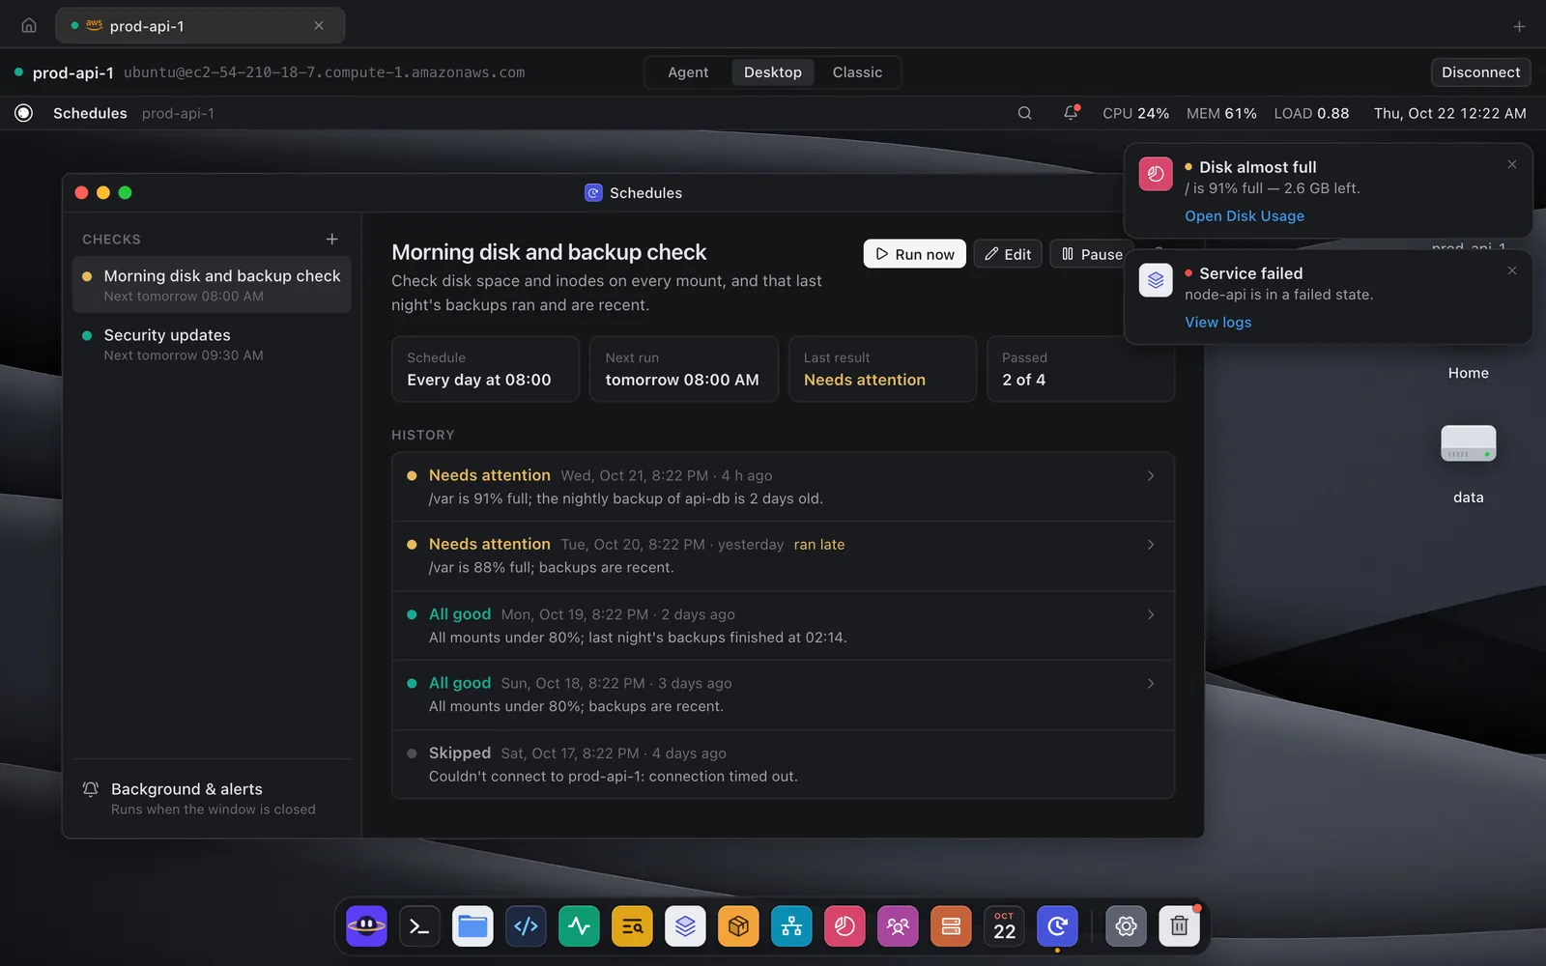Open the Files folder icon in dock
This screenshot has height=966, width=1546.
click(x=472, y=926)
